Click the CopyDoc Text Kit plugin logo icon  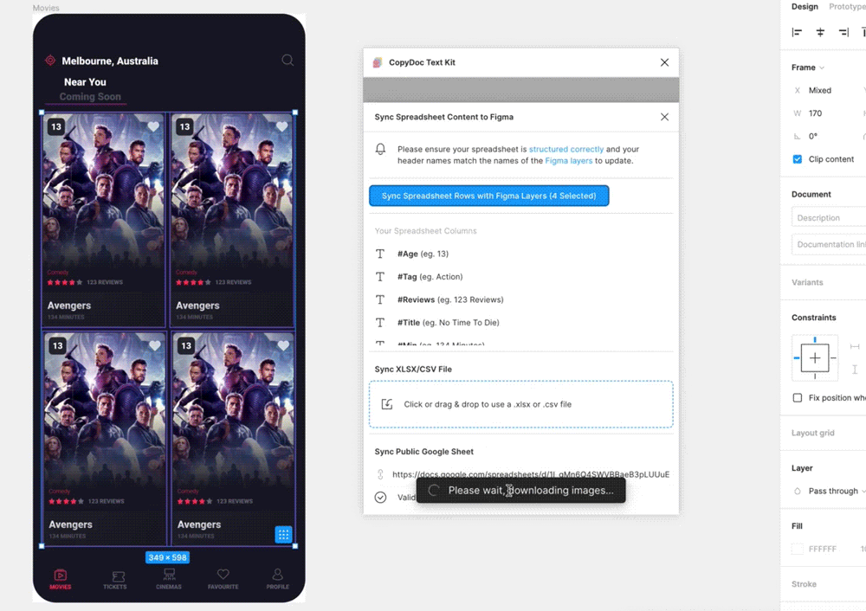coord(378,62)
